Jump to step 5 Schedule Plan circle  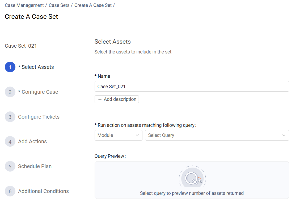(x=10, y=166)
